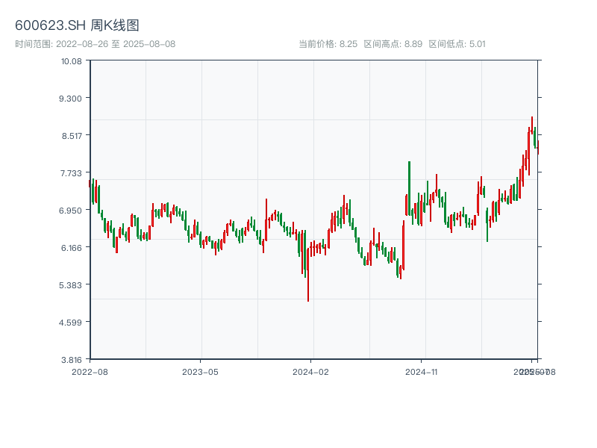The image size is (597, 448).
Task: Click the 区间低点 5.01 label
Action: pyautogui.click(x=457, y=44)
